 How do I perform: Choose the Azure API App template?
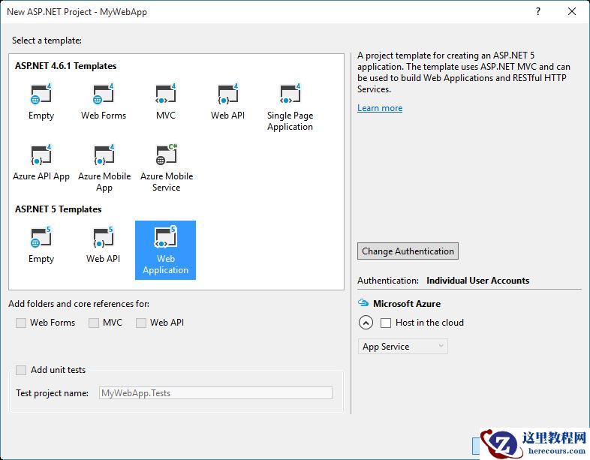[41, 163]
